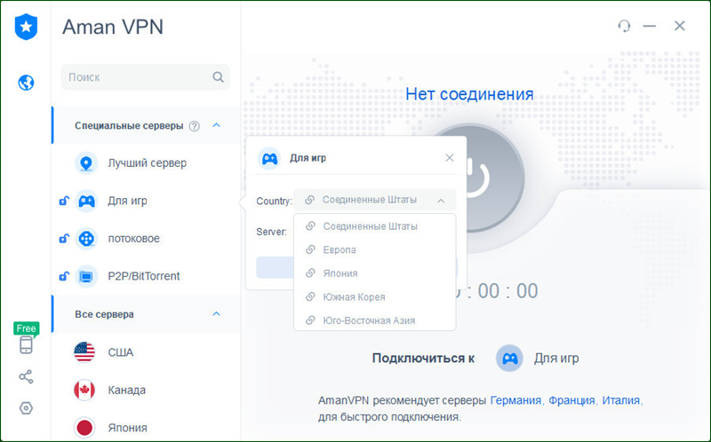Screen dimensions: 711x442
Task: Click the Country dropdown chevron arrow
Action: click(441, 201)
